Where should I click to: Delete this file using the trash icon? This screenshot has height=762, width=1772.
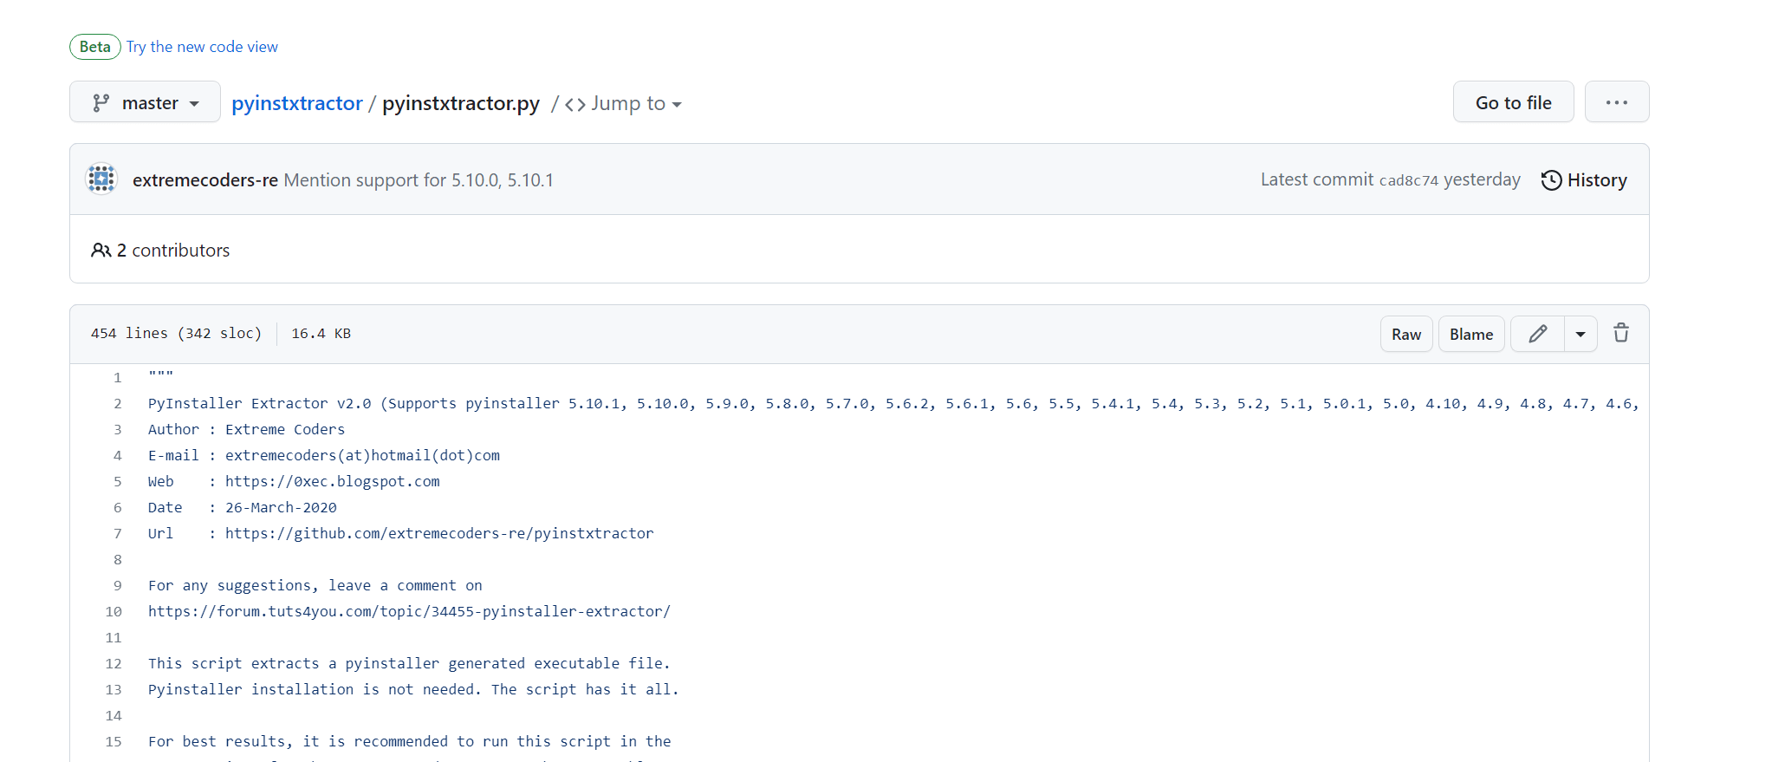(1621, 333)
